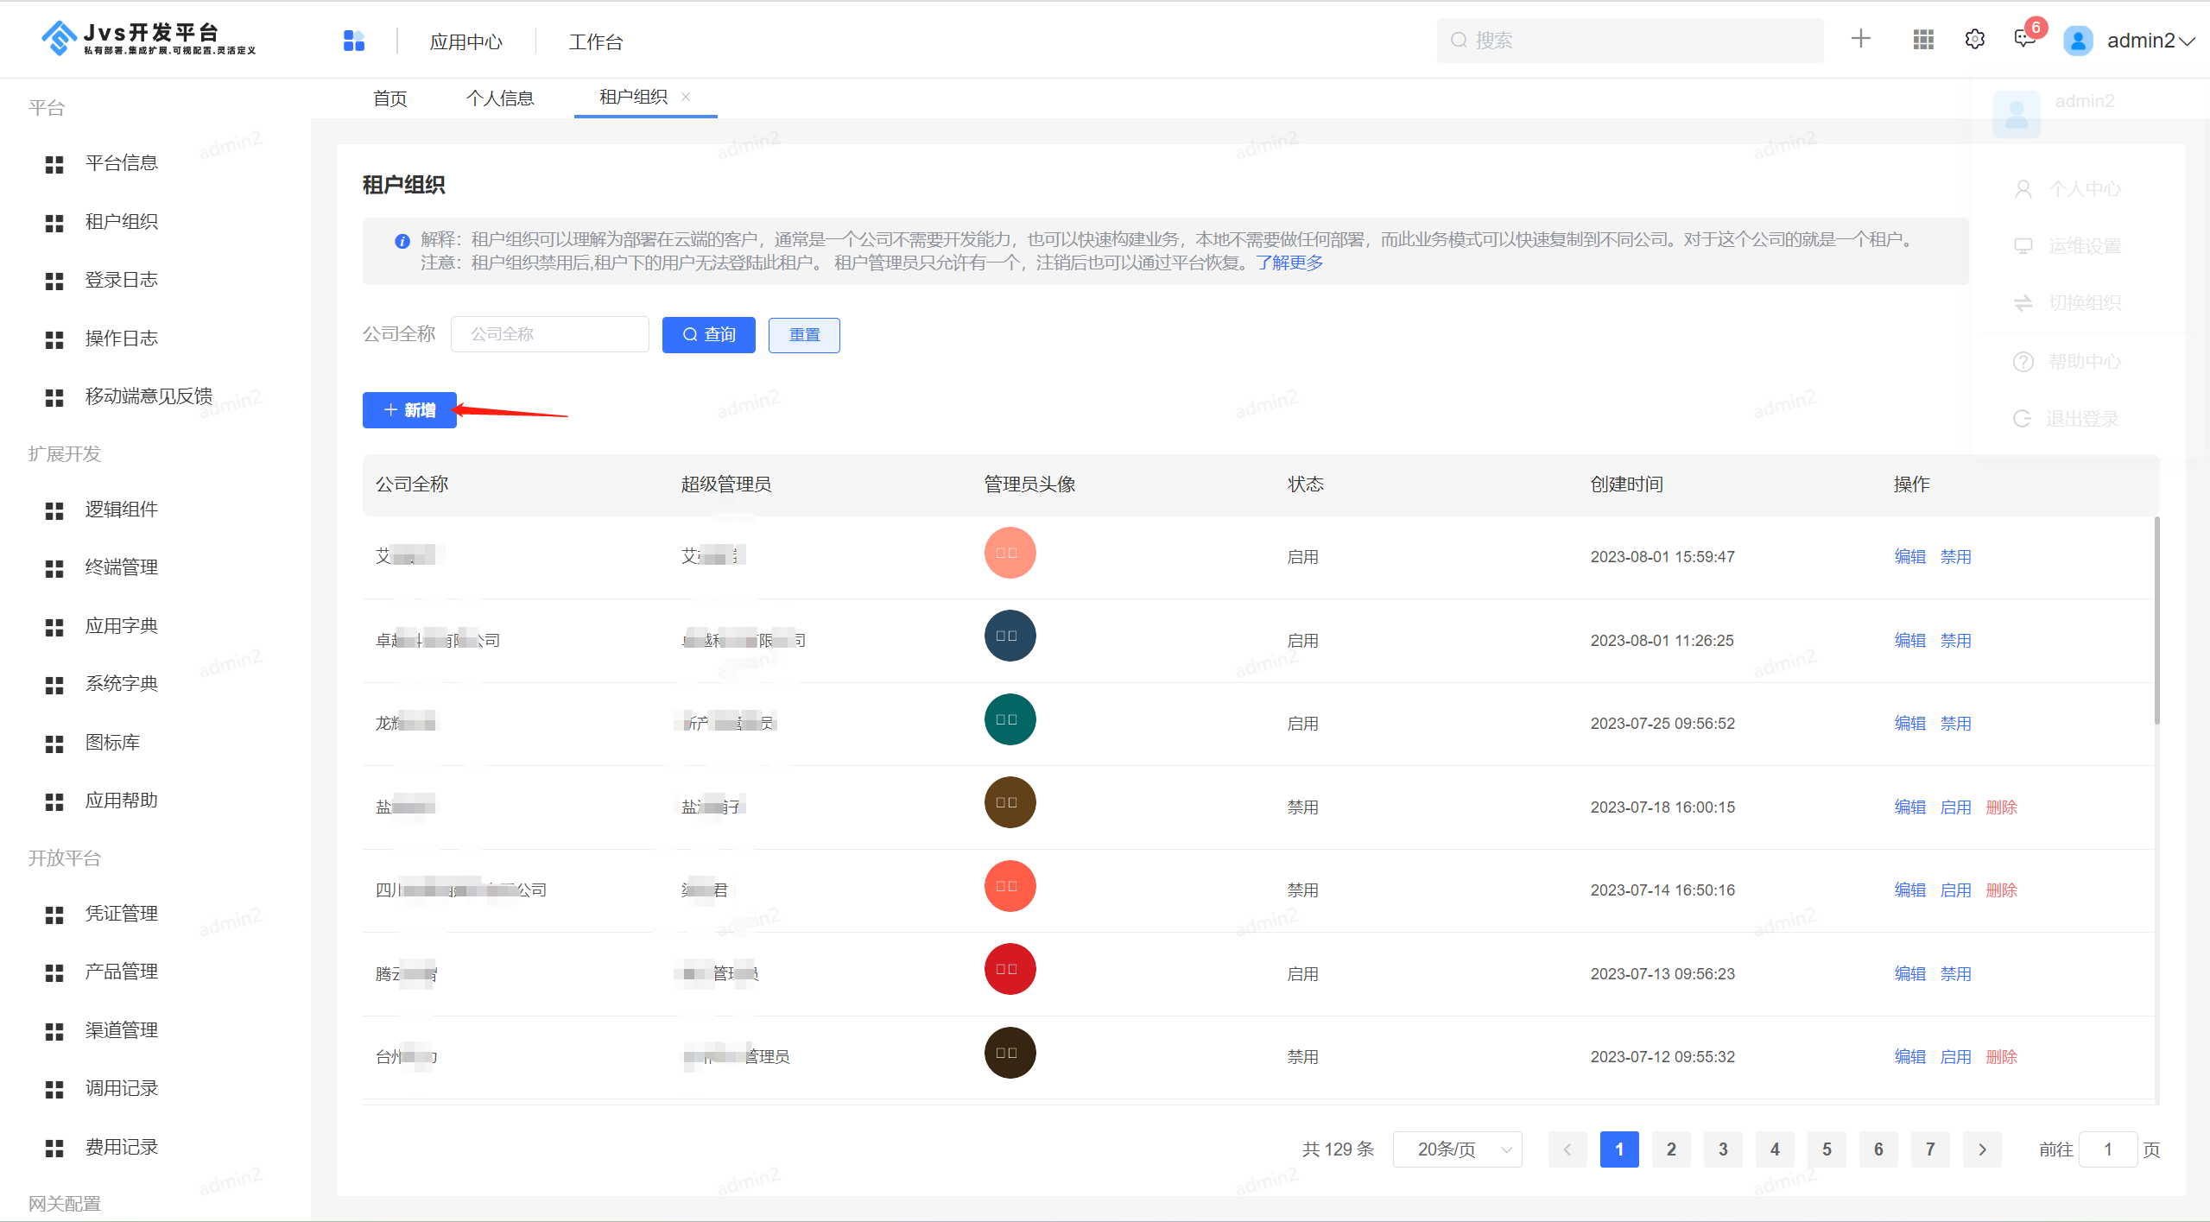The image size is (2210, 1222).
Task: Click icon beside 登录日志 in sidebar
Action: tap(54, 281)
